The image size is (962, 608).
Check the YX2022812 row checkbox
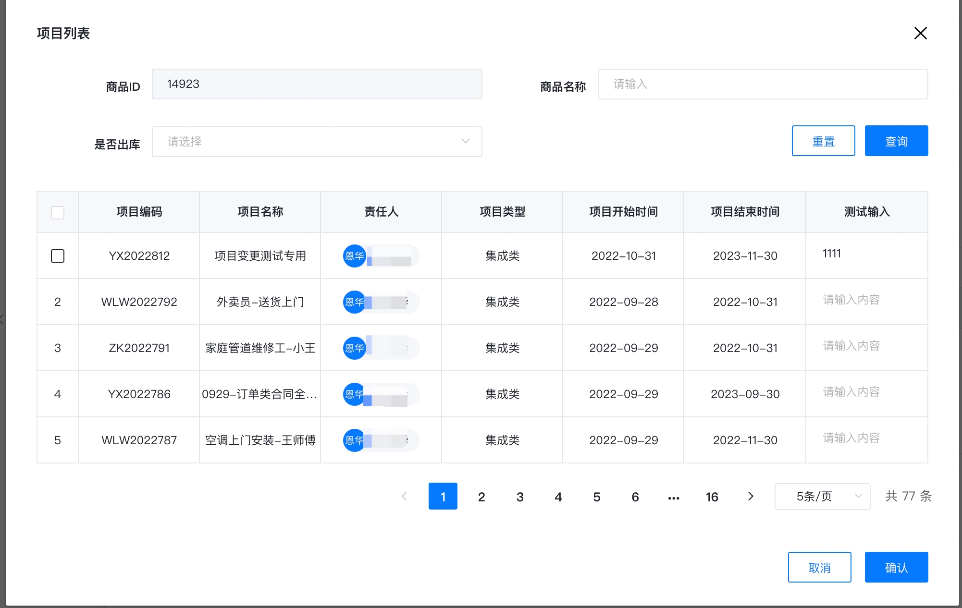(x=58, y=256)
